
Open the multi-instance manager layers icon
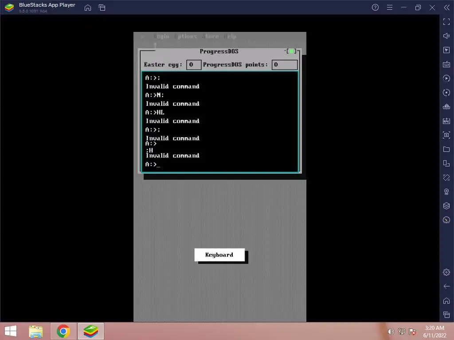click(x=446, y=206)
